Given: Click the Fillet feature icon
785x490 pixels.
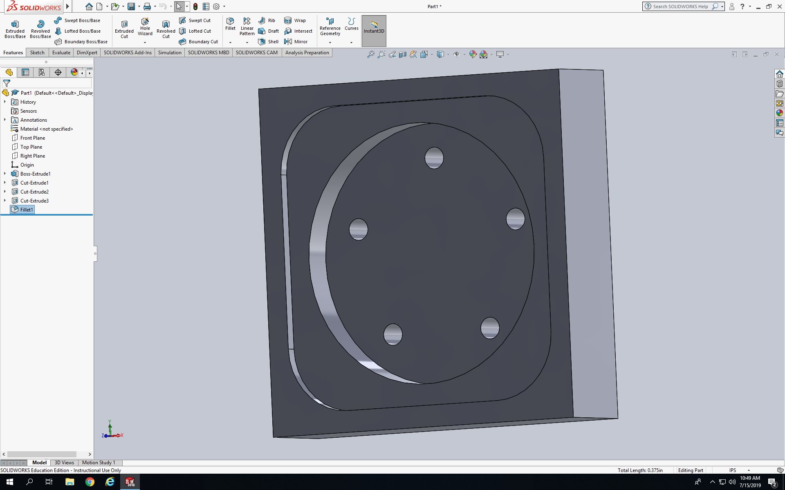Looking at the screenshot, I should pyautogui.click(x=230, y=23).
